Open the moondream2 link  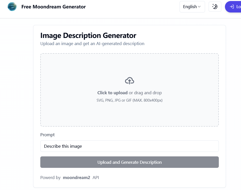point(77,178)
